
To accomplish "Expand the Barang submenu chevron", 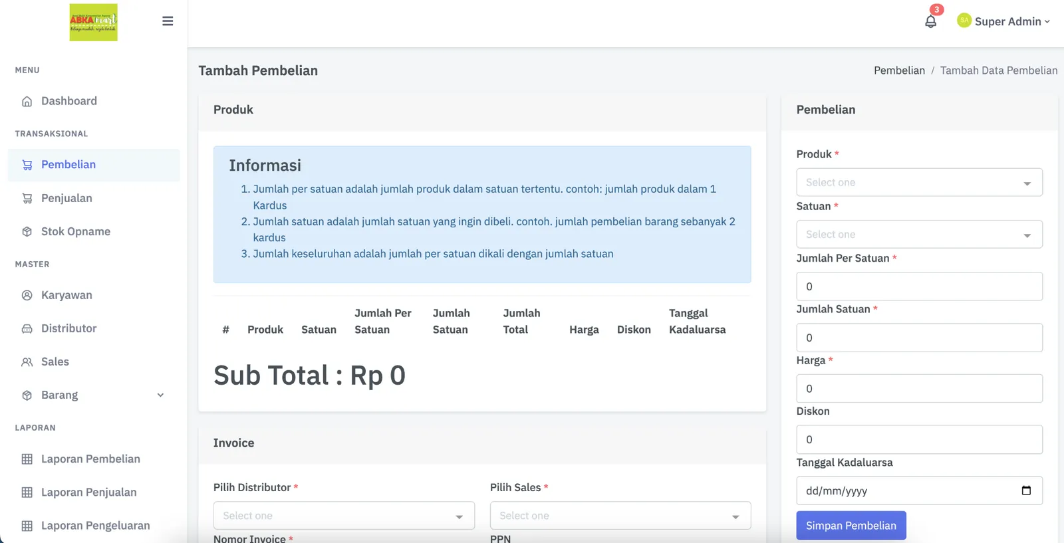I will click(160, 395).
